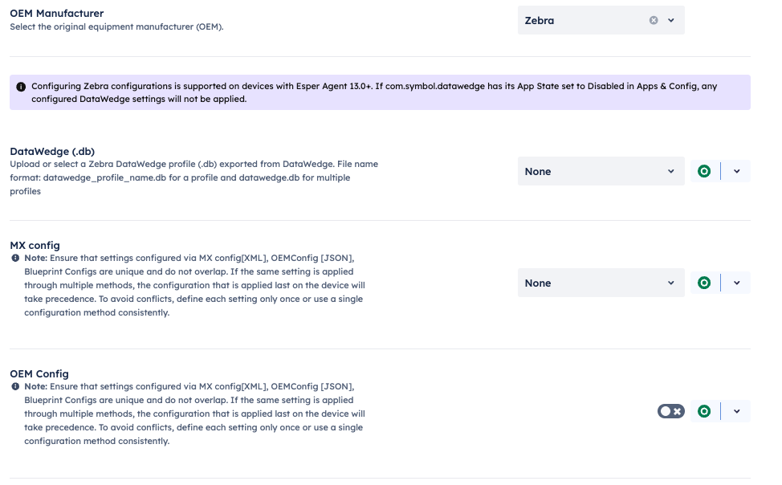Click the OEM Config heading
Viewport: 782px width, 485px height.
click(39, 373)
